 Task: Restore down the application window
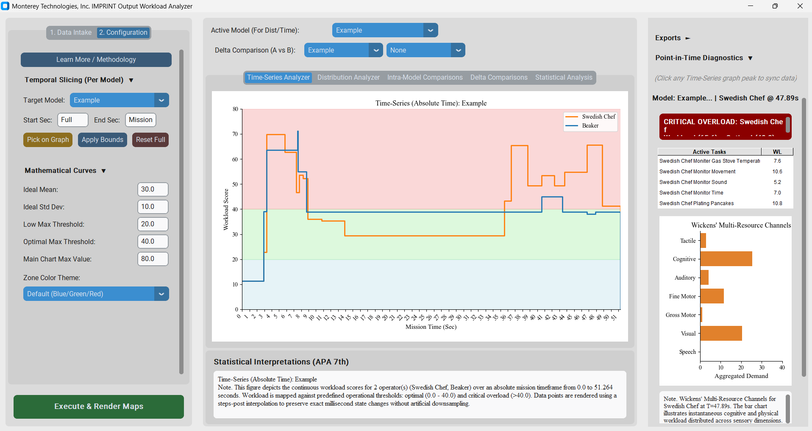[775, 6]
